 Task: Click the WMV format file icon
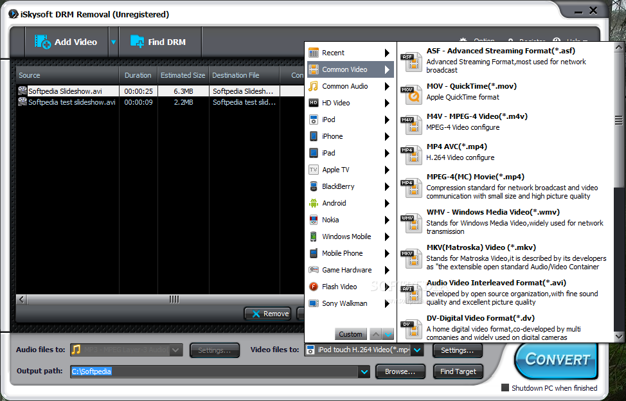(411, 223)
